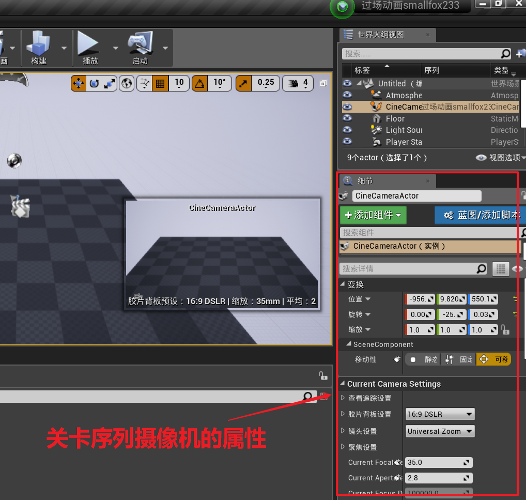526x500 pixels.
Task: Set mobility to Stationary (固定)
Action: point(458,360)
